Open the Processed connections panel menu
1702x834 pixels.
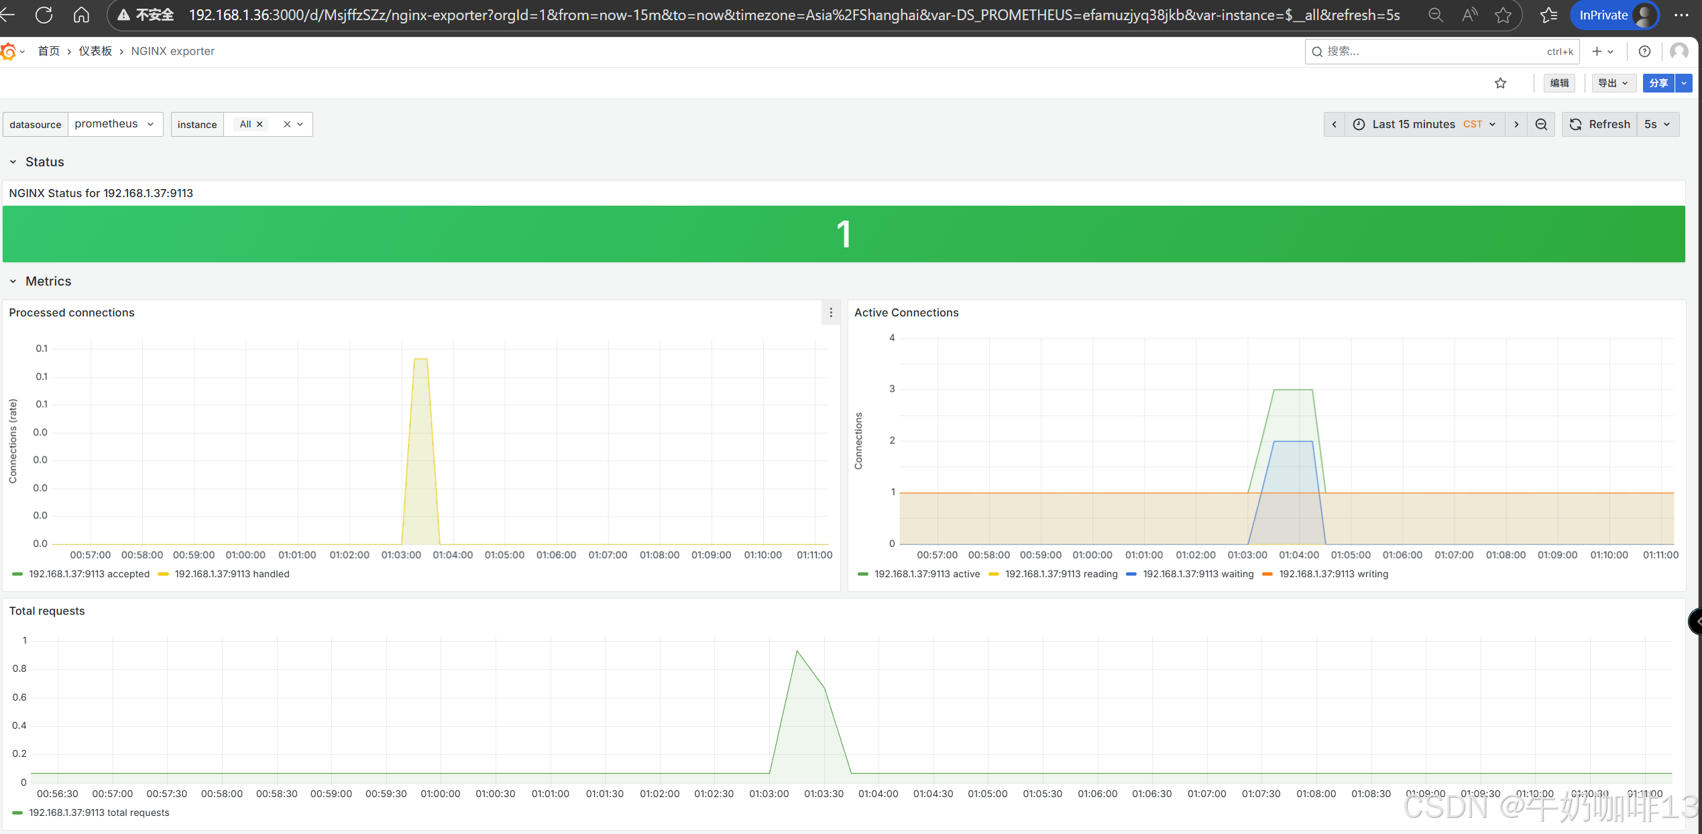pyautogui.click(x=830, y=312)
